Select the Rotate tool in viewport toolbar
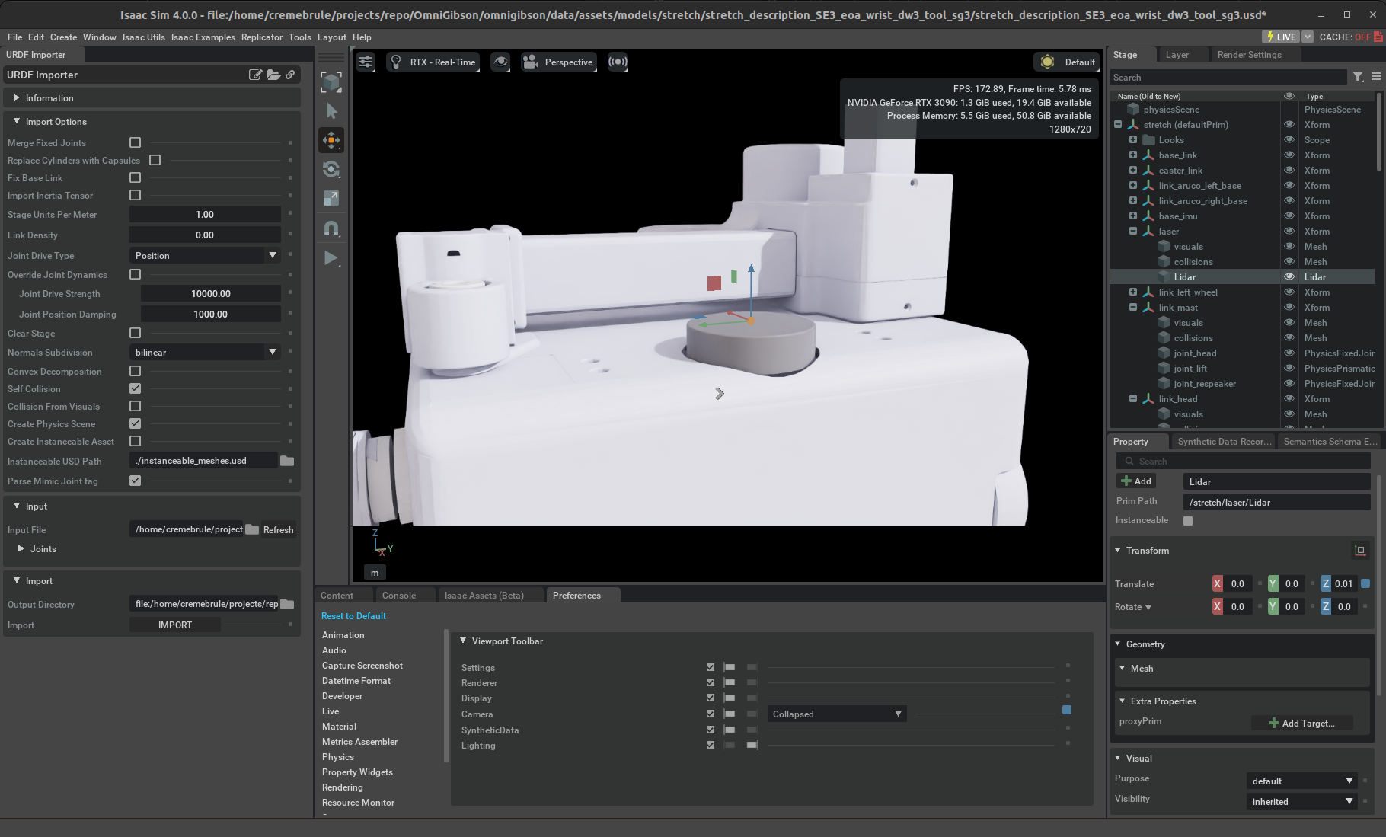This screenshot has height=837, width=1386. [x=331, y=169]
